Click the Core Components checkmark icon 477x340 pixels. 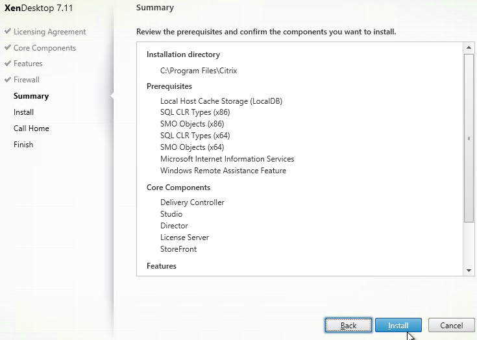coord(8,47)
